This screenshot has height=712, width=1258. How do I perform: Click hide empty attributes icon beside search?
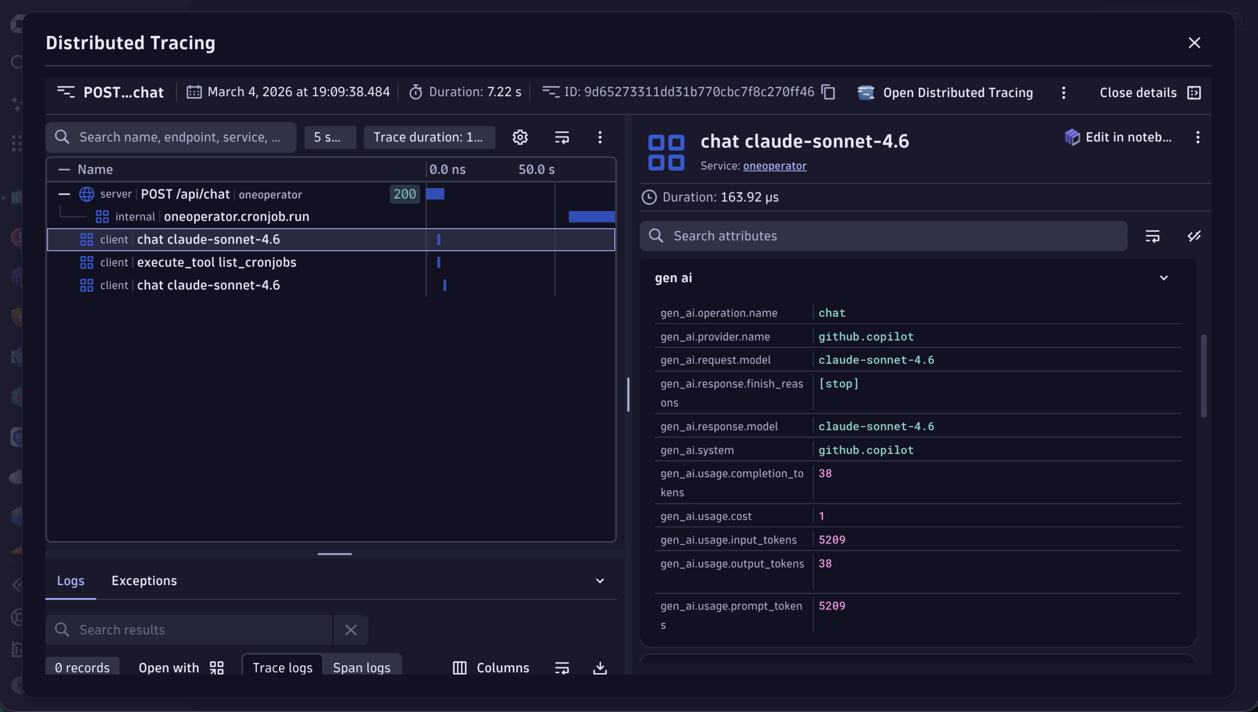pos(1194,236)
